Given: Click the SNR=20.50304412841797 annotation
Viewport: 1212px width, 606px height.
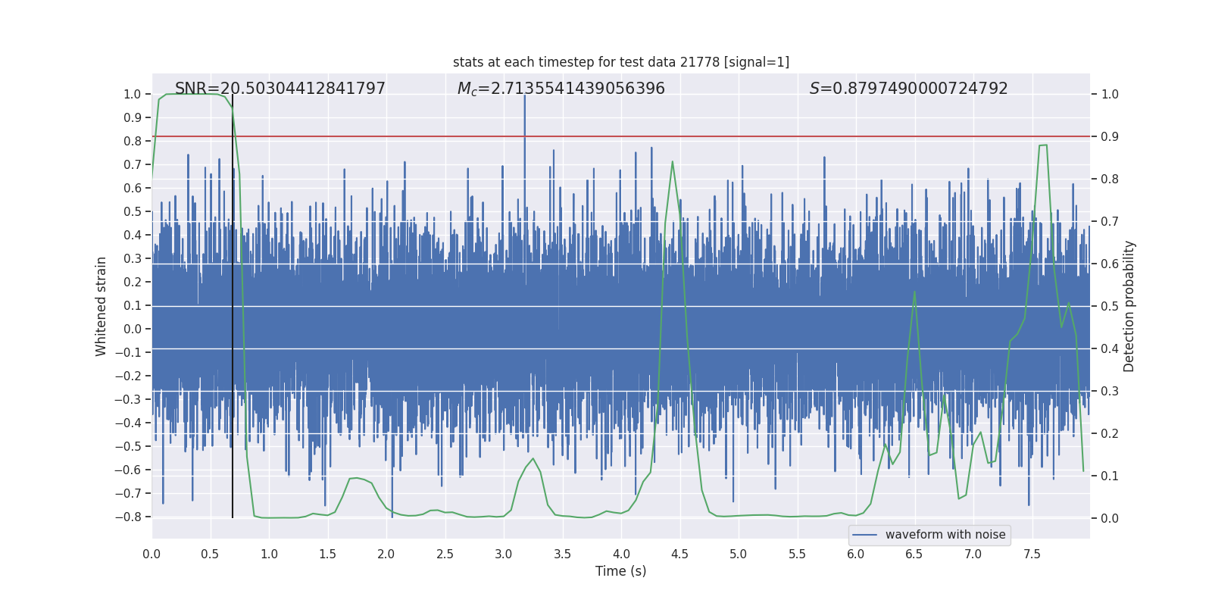Looking at the screenshot, I should click(x=280, y=89).
